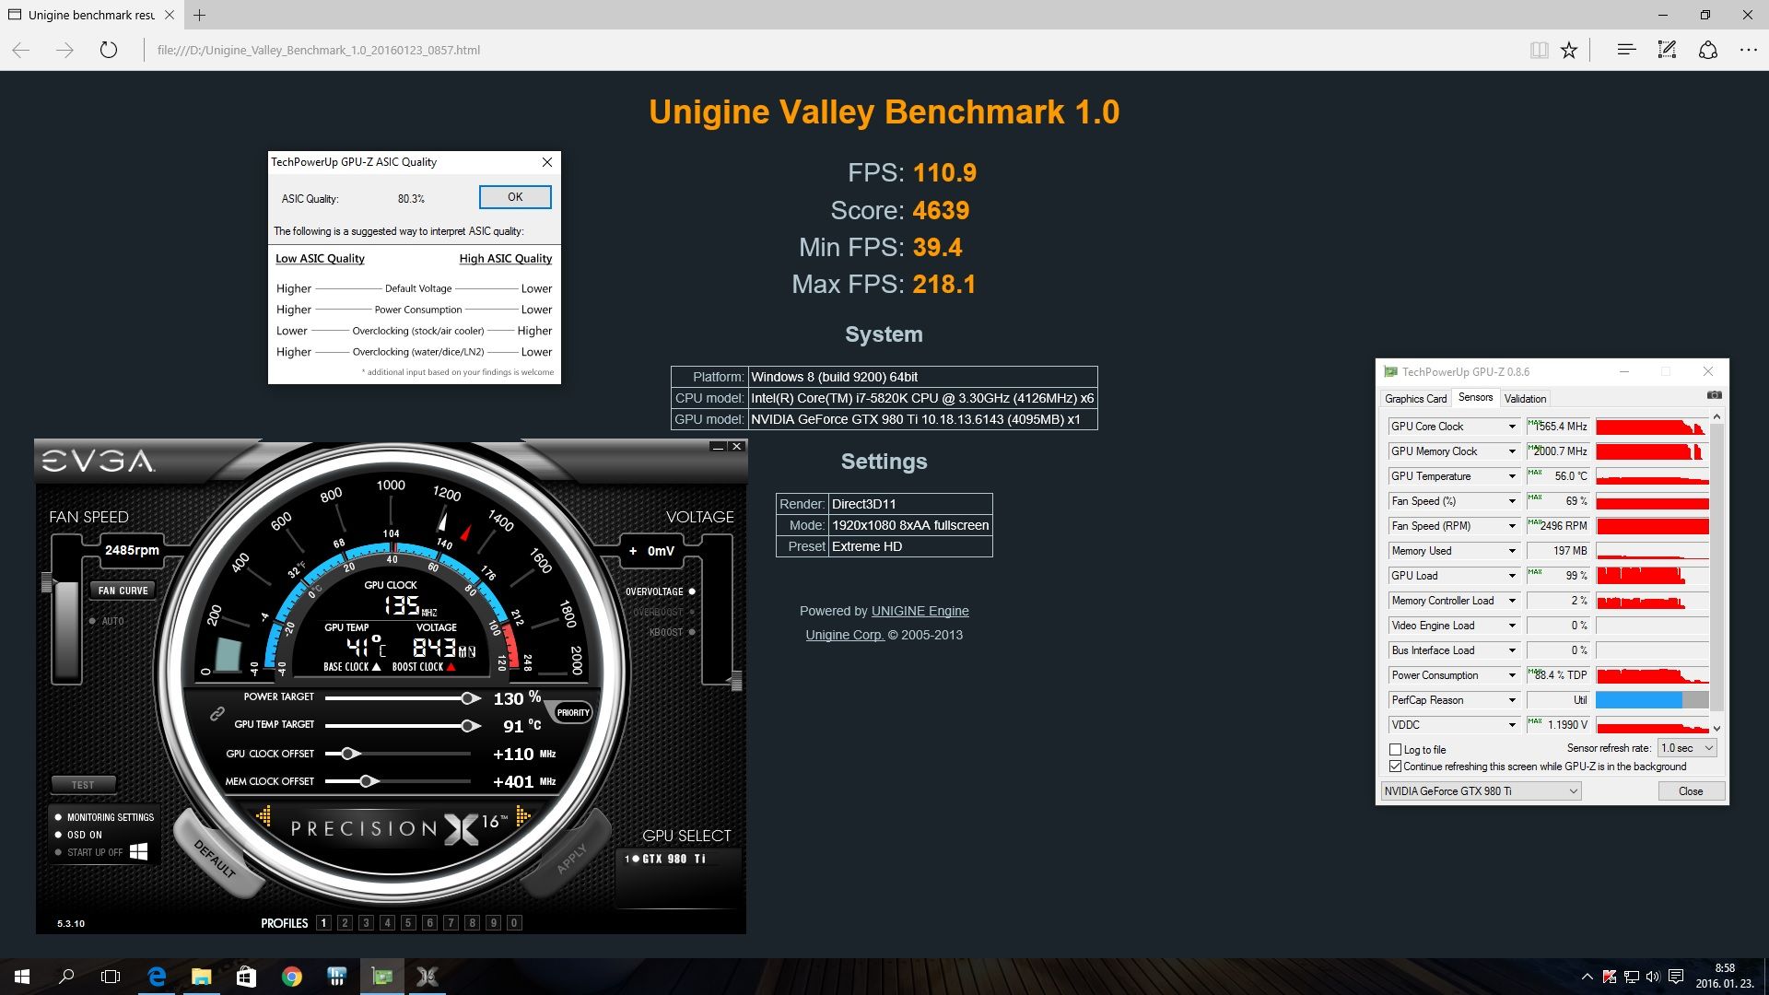The height and width of the screenshot is (995, 1769).
Task: Open new browser tab plus
Action: (199, 15)
